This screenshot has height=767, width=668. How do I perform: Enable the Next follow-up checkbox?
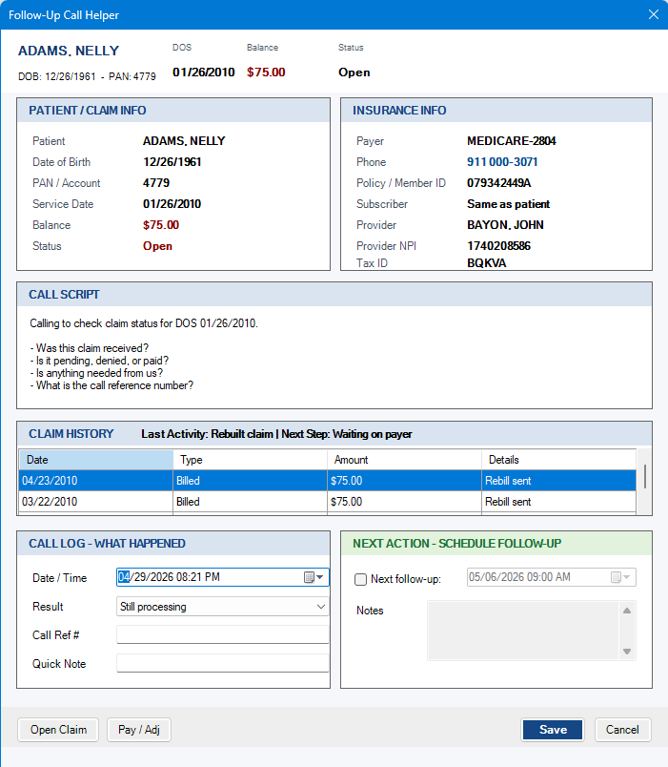point(360,579)
